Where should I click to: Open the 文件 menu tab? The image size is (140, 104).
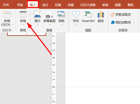coord(6,5)
